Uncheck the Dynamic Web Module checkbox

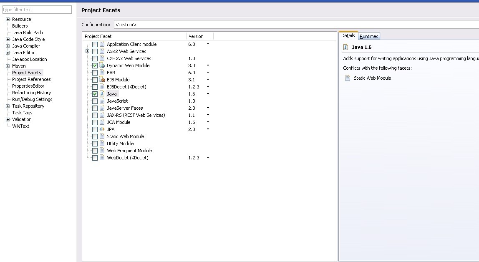pyautogui.click(x=95, y=65)
